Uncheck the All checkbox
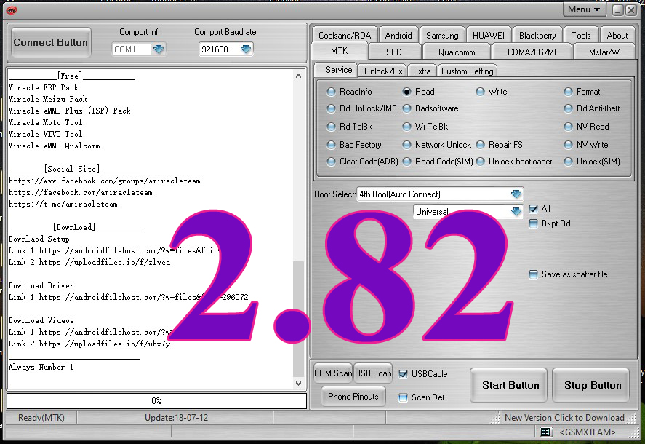The image size is (645, 444). click(x=534, y=207)
